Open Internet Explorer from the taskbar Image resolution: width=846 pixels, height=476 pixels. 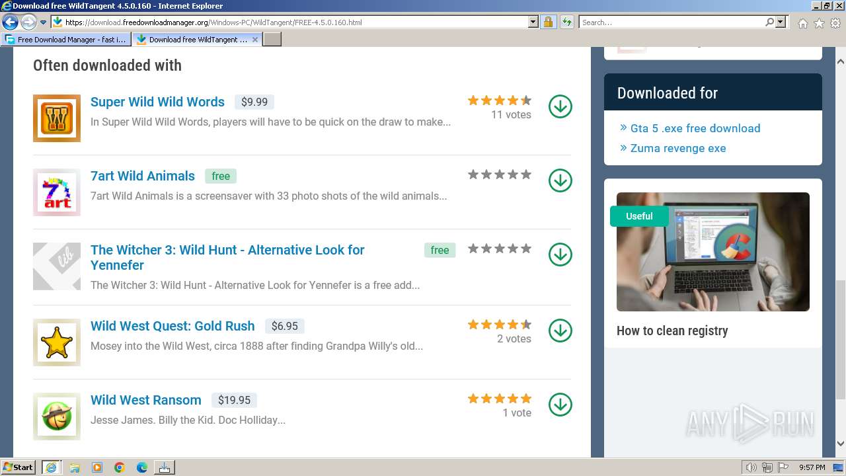pyautogui.click(x=52, y=467)
